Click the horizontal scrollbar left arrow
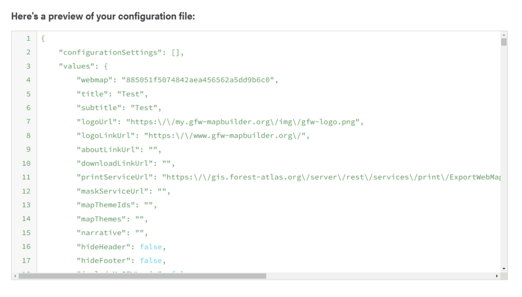 15,276
